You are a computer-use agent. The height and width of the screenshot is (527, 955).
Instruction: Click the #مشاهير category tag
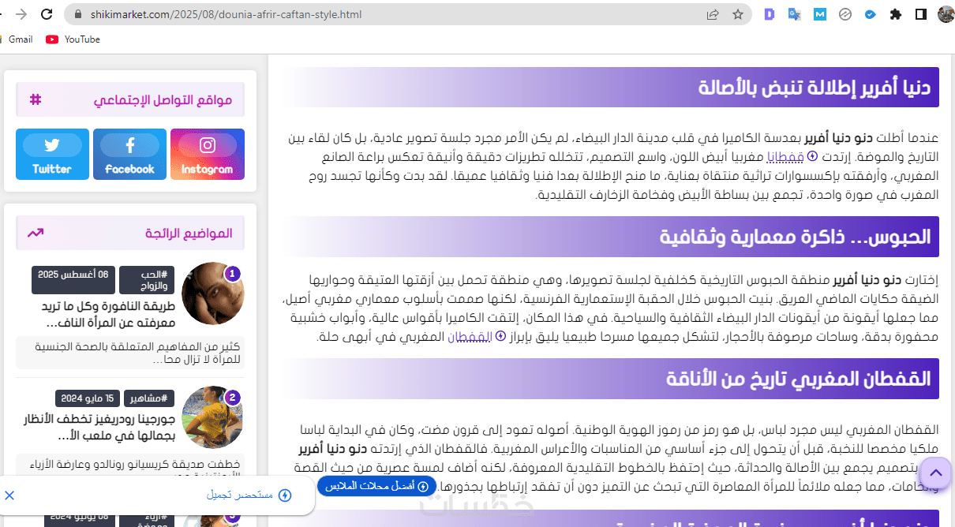click(x=148, y=398)
